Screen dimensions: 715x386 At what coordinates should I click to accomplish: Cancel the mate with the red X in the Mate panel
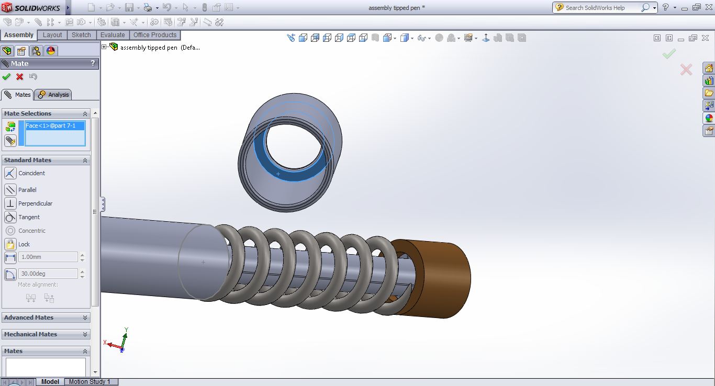click(20, 77)
